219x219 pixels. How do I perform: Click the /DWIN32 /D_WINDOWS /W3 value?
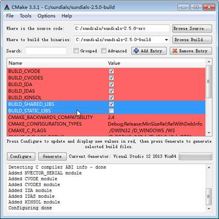coord(142,130)
